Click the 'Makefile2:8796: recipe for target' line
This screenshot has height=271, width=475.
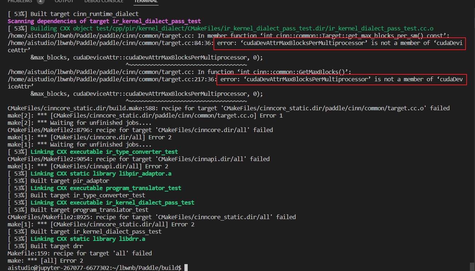tap(140, 130)
